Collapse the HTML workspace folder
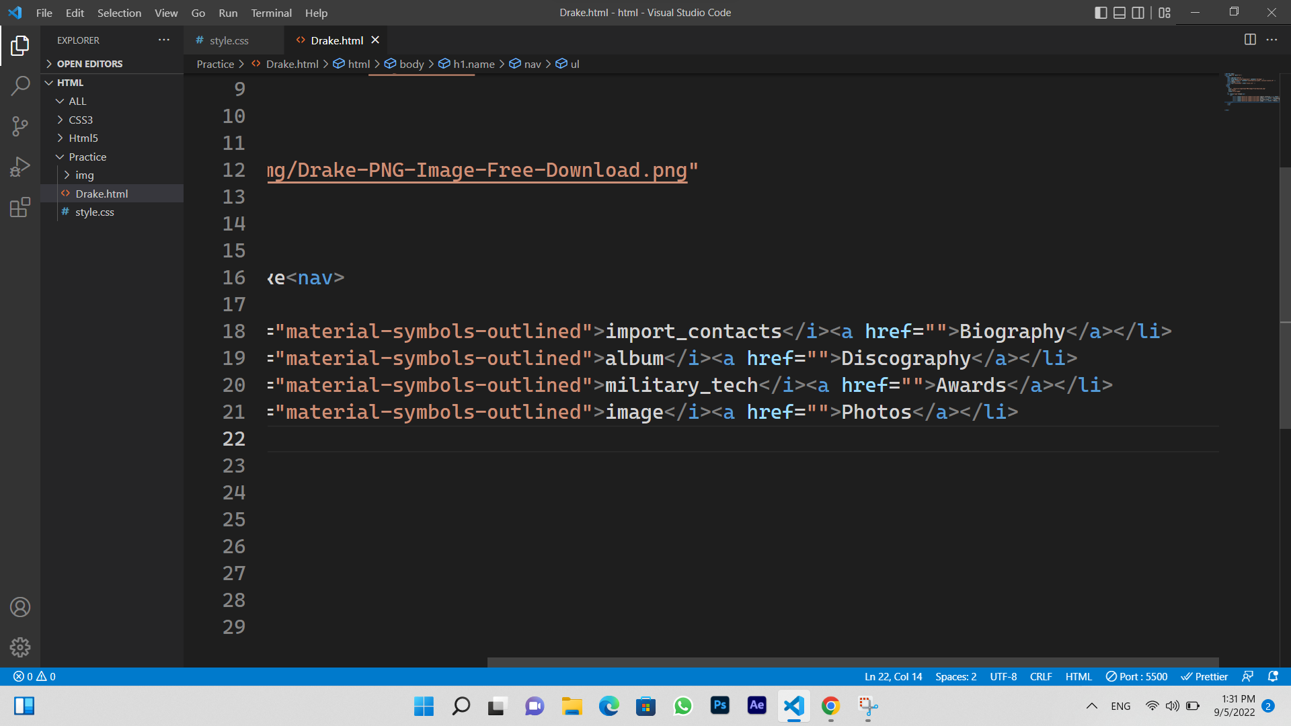The width and height of the screenshot is (1291, 726). (112, 83)
